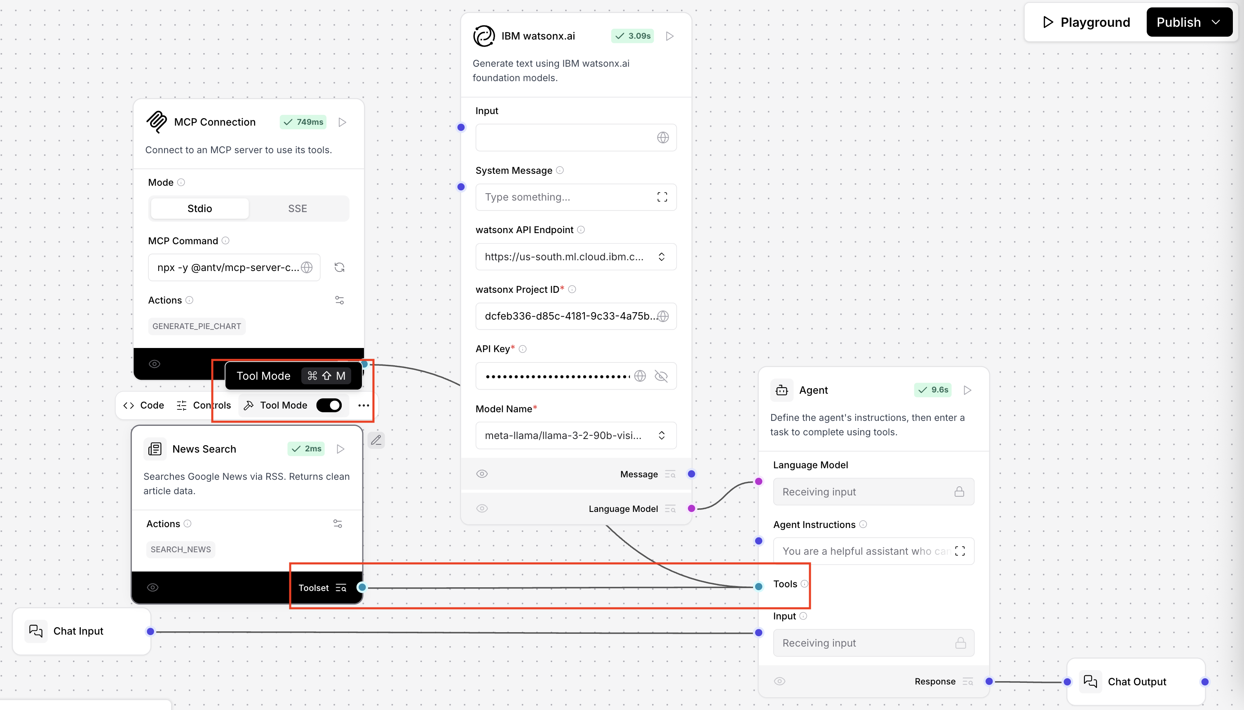This screenshot has height=710, width=1244.
Task: Click the Chat Output node icon
Action: click(1090, 681)
